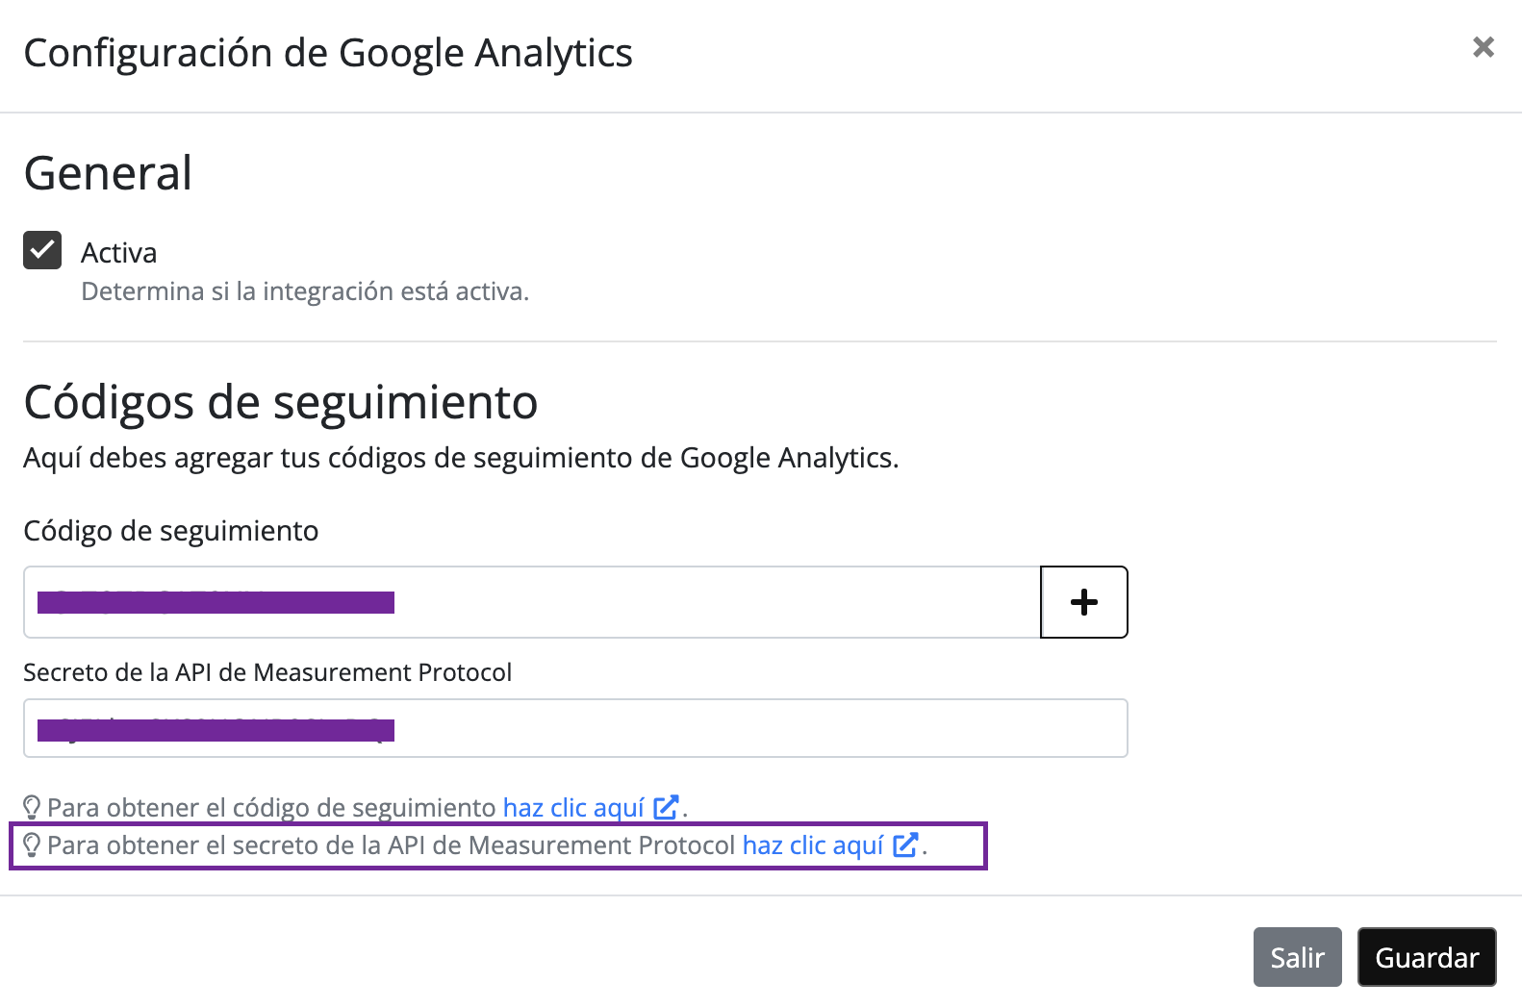Open the tracking code 'haz clic aquí' link
This screenshot has width=1522, height=1008.
pos(573,808)
